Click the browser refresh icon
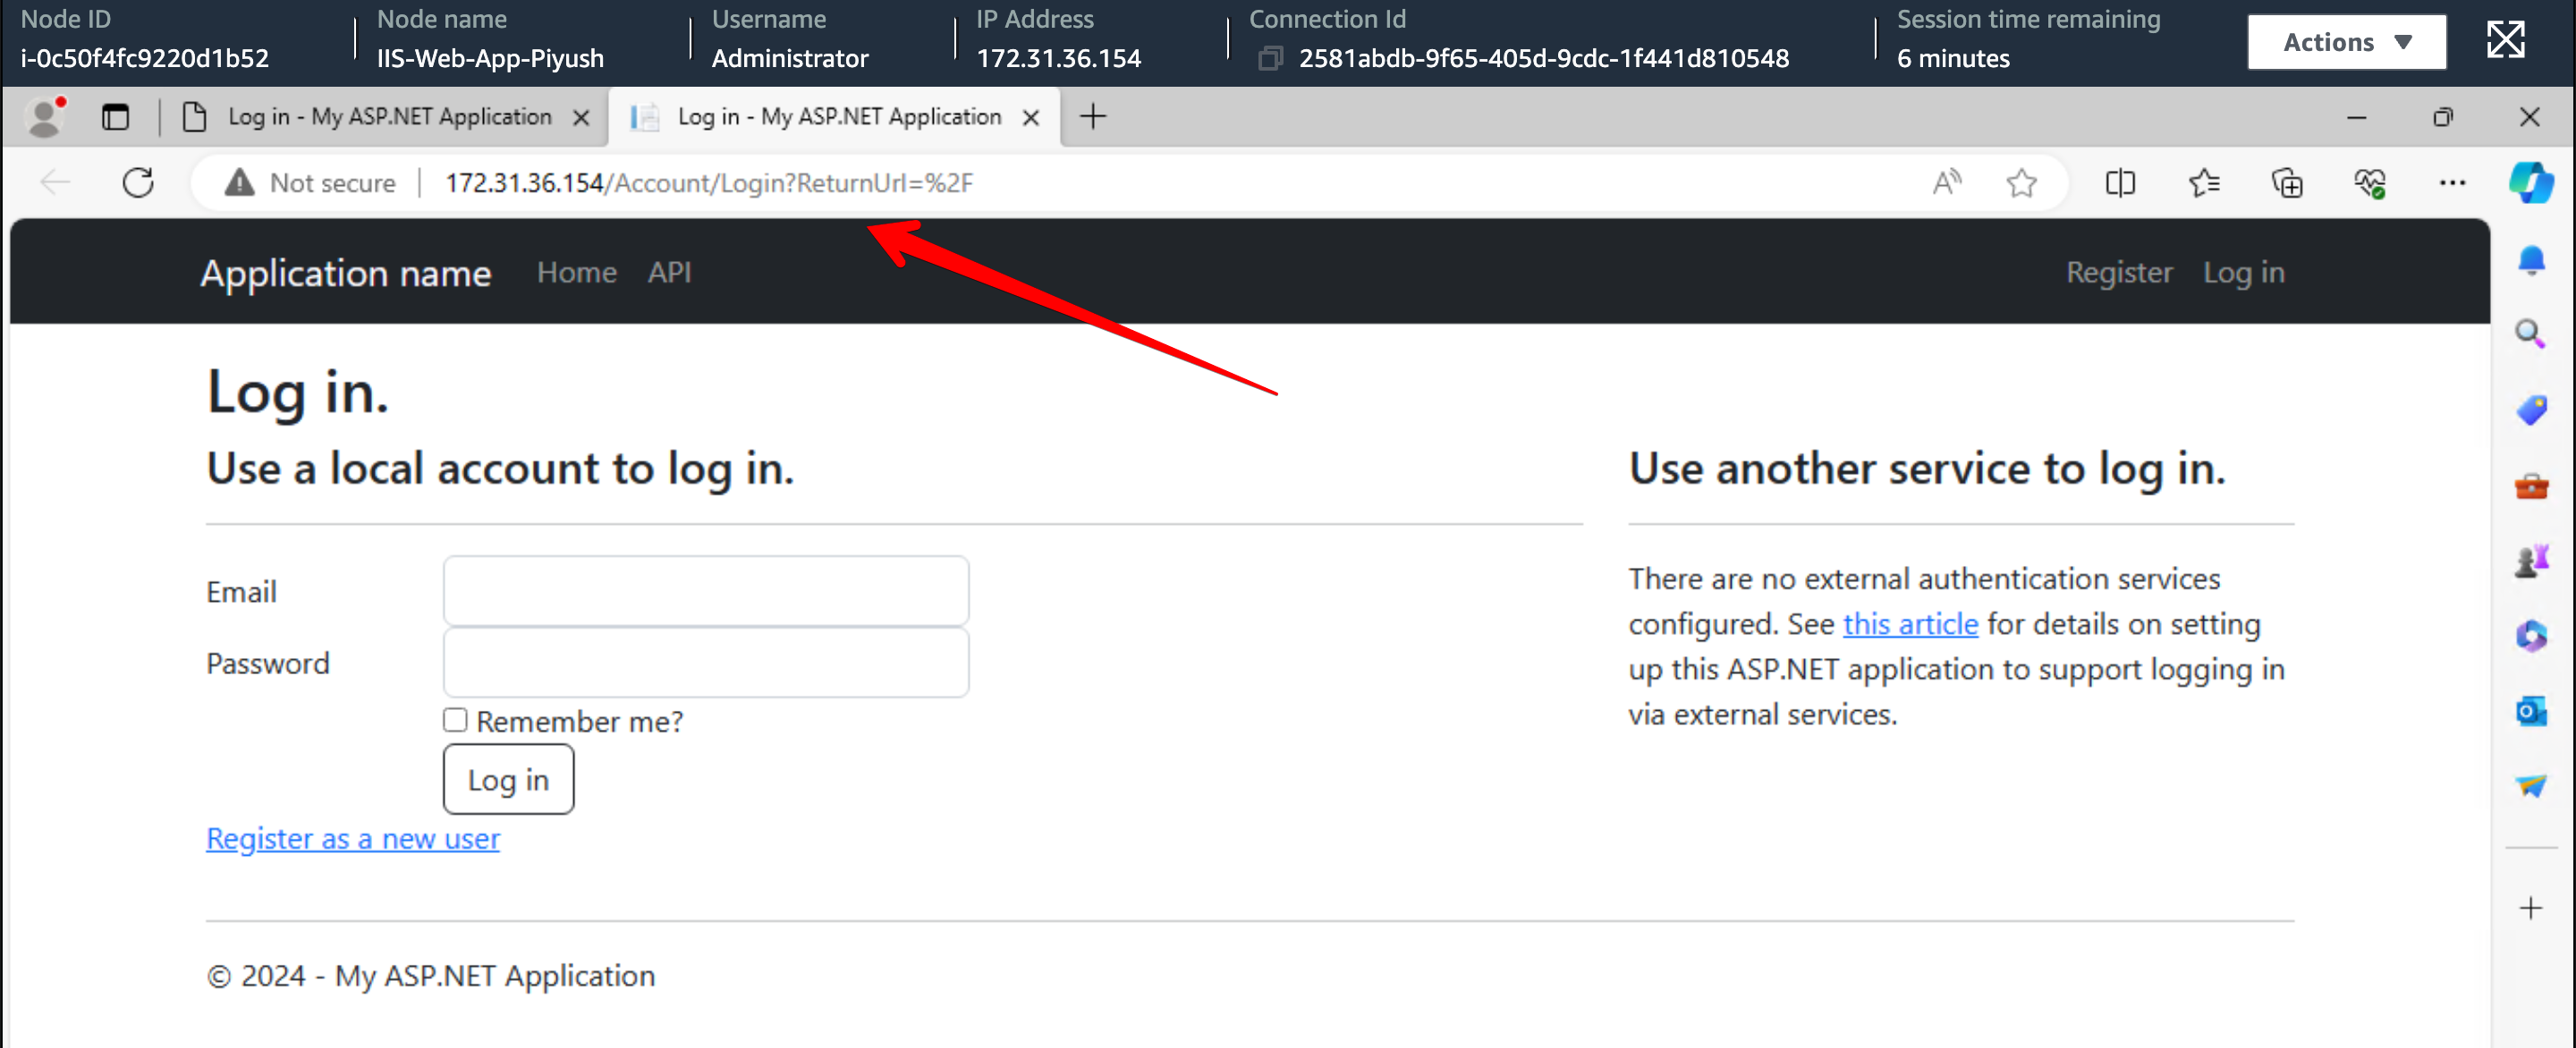 138,183
